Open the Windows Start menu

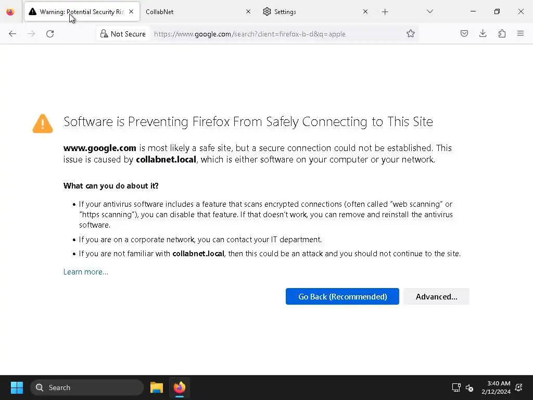point(17,387)
